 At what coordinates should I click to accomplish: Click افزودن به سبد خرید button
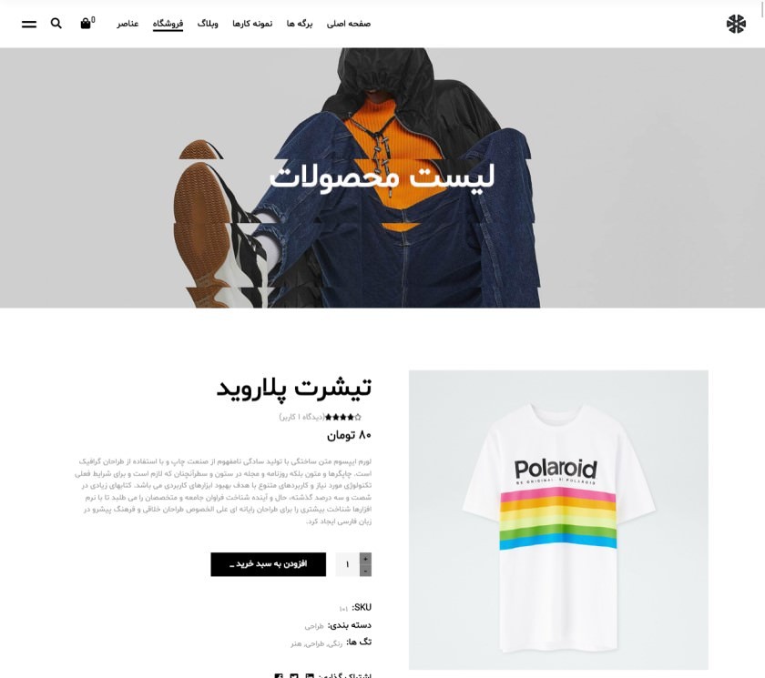tap(269, 564)
